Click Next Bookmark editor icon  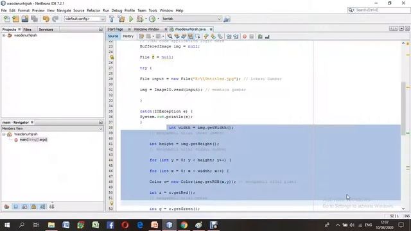213,37
